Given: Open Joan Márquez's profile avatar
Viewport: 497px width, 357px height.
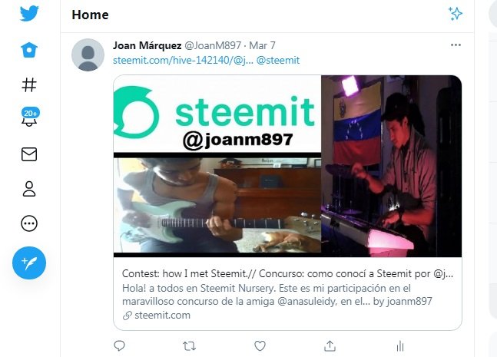Looking at the screenshot, I should tap(88, 55).
